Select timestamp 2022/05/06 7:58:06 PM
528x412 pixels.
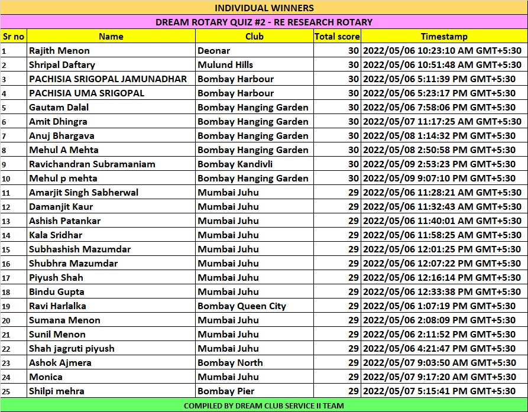444,107
